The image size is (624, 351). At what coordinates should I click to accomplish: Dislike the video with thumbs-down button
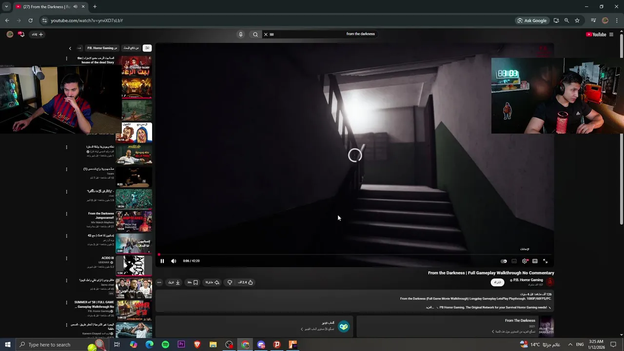coord(230,282)
